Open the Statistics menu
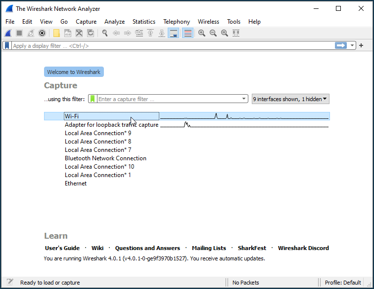This screenshot has width=374, height=289. [144, 22]
